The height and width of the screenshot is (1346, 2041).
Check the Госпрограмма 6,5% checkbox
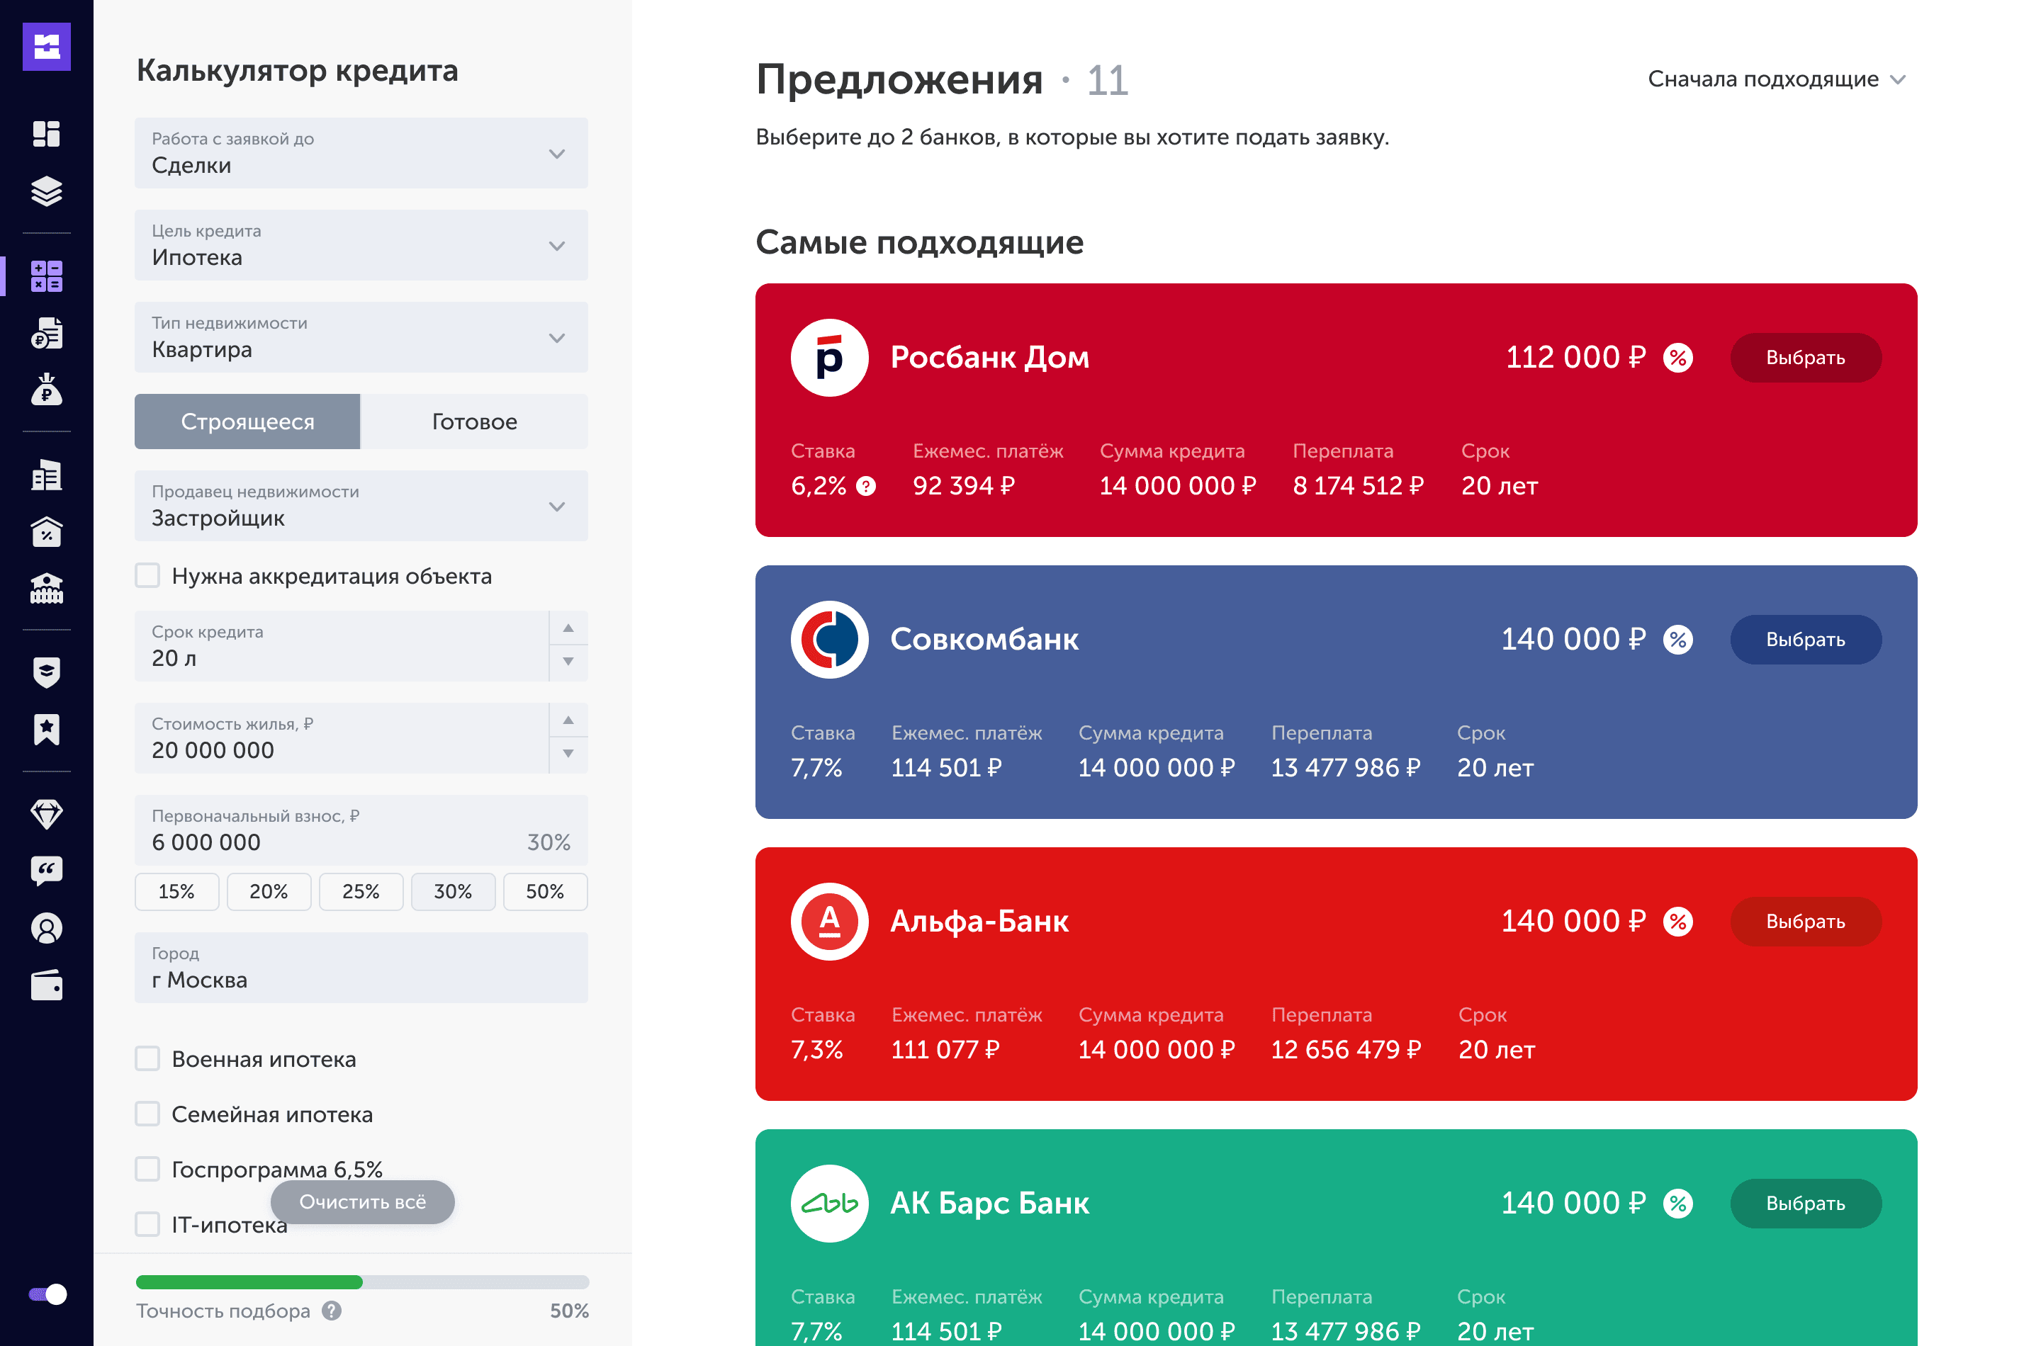click(147, 1169)
